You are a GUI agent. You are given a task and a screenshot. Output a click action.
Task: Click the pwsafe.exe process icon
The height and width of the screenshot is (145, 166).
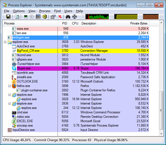pos(14,77)
